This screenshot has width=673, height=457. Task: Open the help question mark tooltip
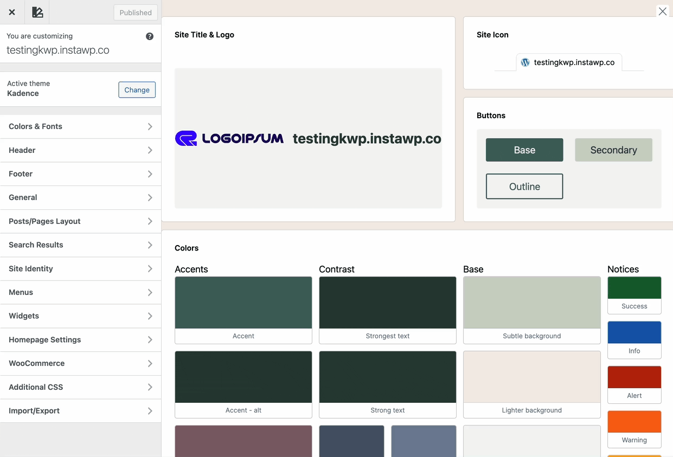pyautogui.click(x=149, y=36)
